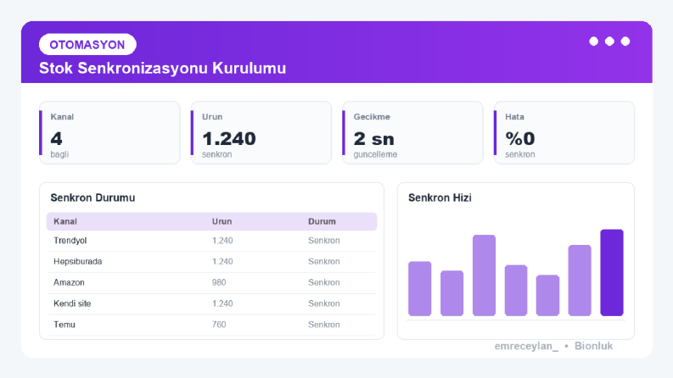Image resolution: width=673 pixels, height=378 pixels.
Task: Select the Trendyol row name
Action: point(70,241)
